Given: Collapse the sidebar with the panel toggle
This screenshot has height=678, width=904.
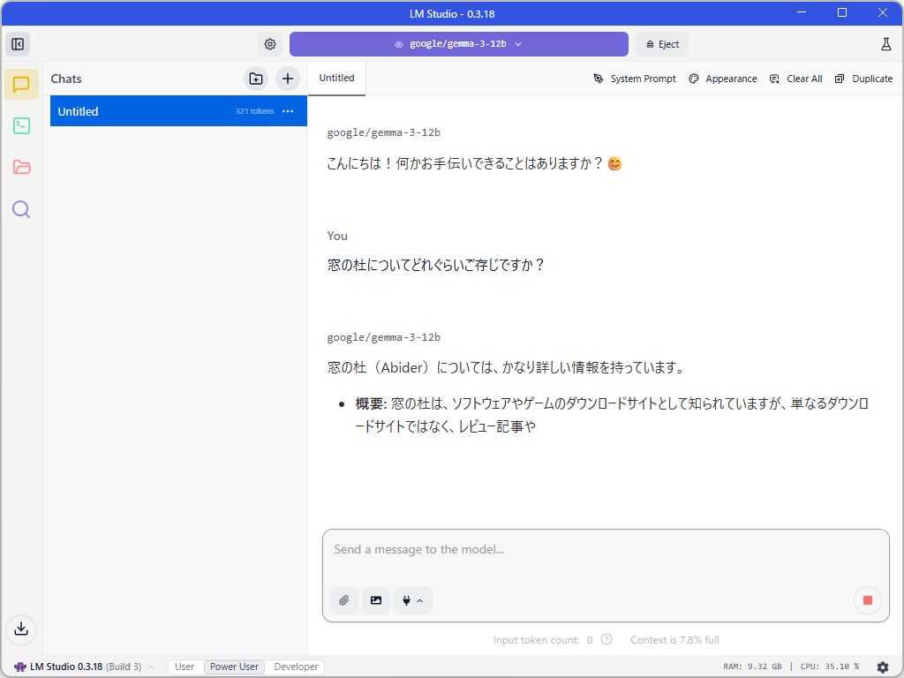Looking at the screenshot, I should pyautogui.click(x=18, y=43).
